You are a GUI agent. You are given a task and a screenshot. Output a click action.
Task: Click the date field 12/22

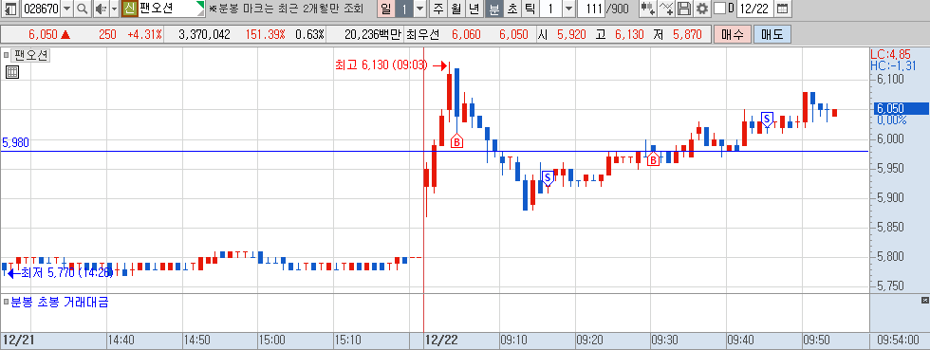755,9
